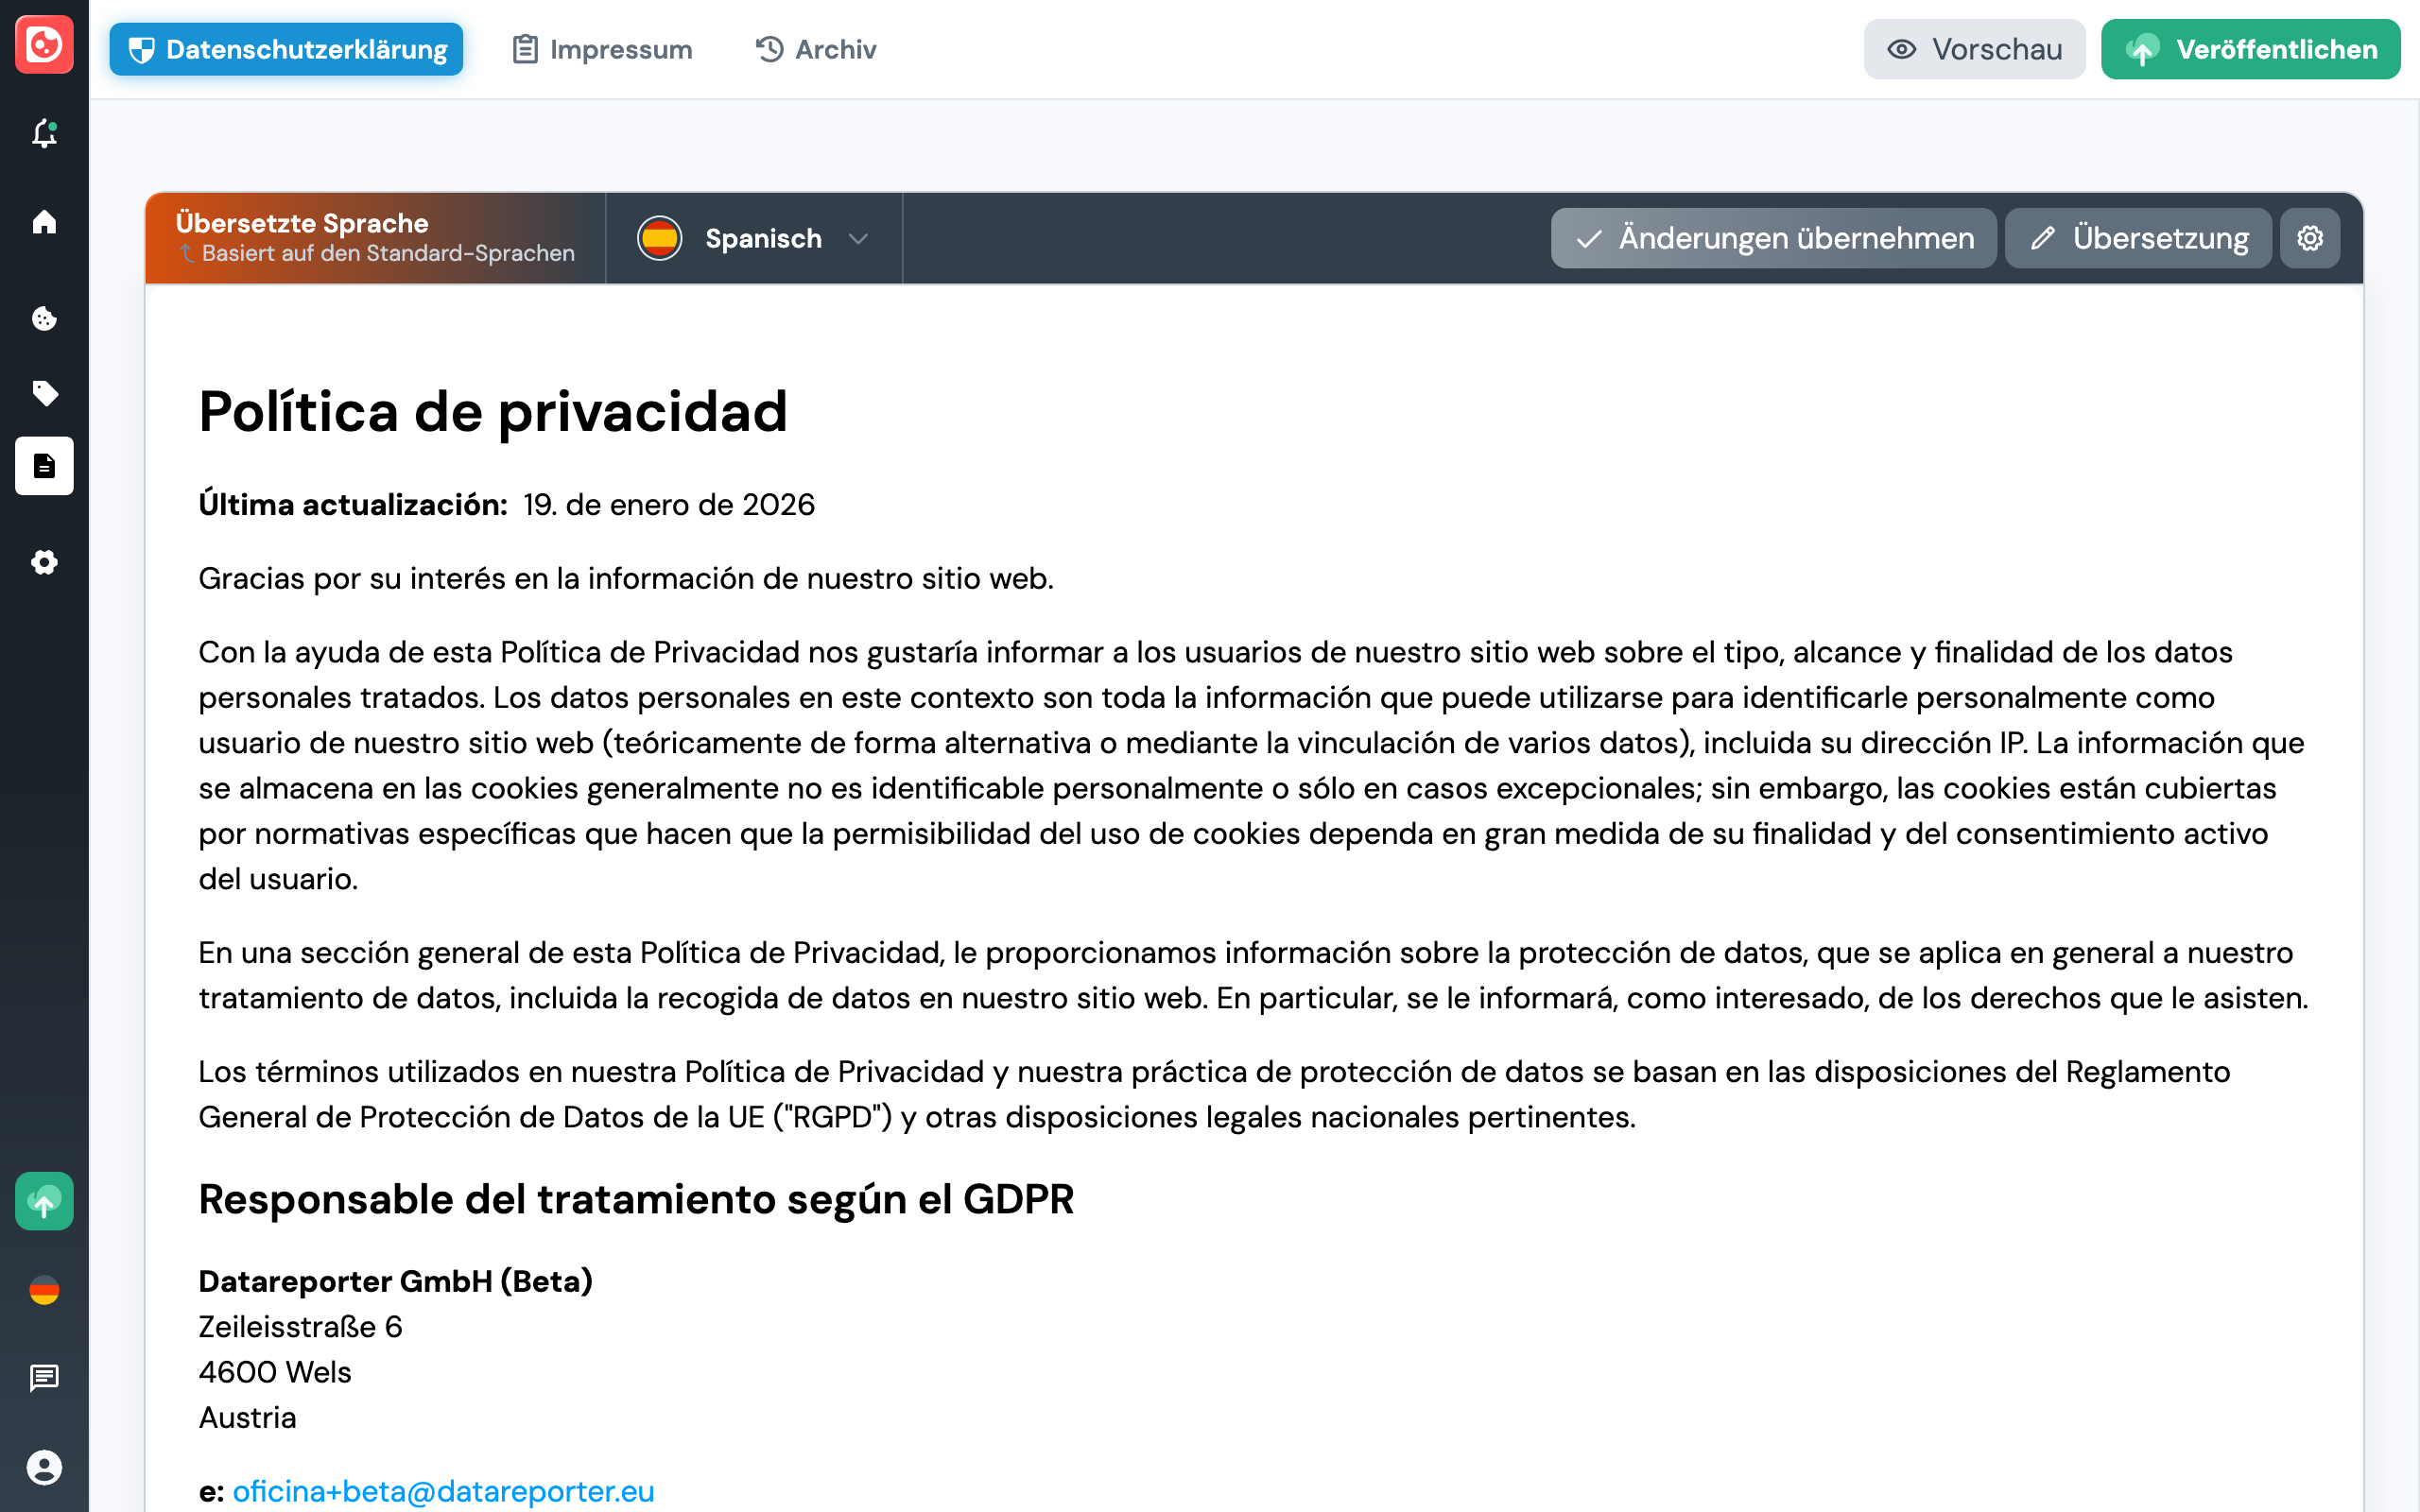Click the Vorschau preview button
The height and width of the screenshot is (1512, 2420).
1973,49
